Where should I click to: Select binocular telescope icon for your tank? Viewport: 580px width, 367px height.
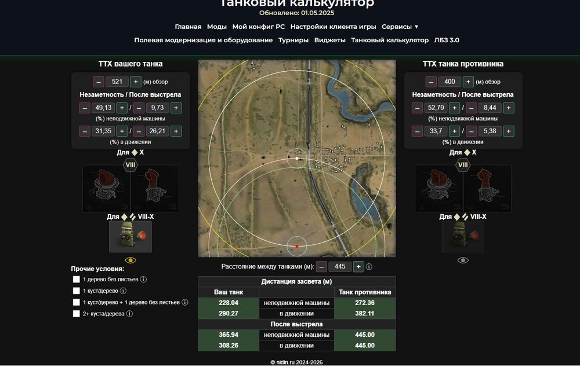click(x=155, y=189)
